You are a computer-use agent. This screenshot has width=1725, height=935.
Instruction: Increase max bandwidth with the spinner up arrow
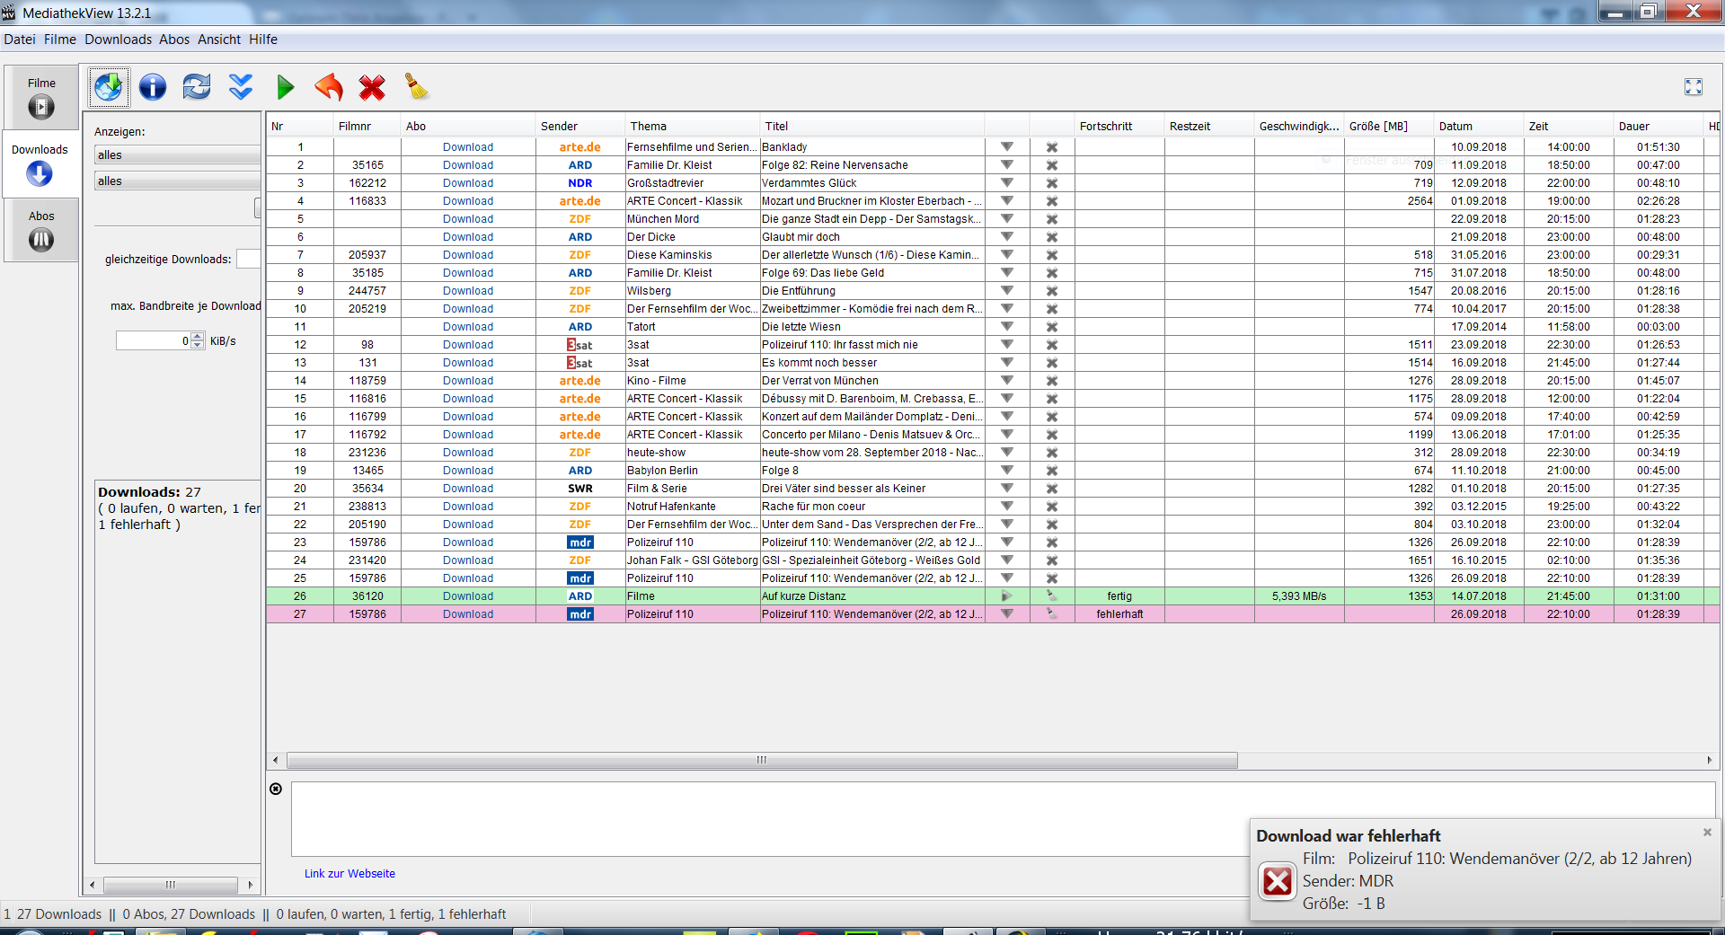tap(198, 337)
